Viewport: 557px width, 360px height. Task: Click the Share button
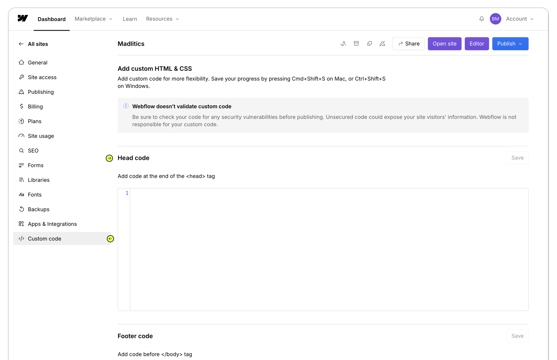[x=408, y=44]
